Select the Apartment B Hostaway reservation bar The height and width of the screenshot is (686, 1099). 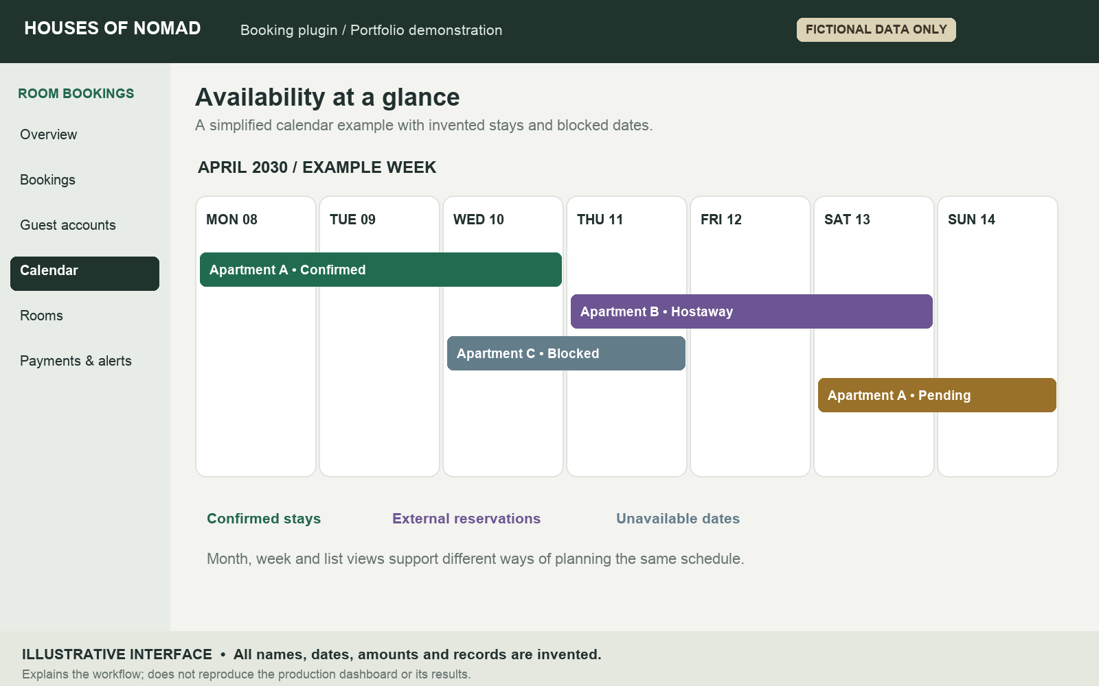click(751, 311)
